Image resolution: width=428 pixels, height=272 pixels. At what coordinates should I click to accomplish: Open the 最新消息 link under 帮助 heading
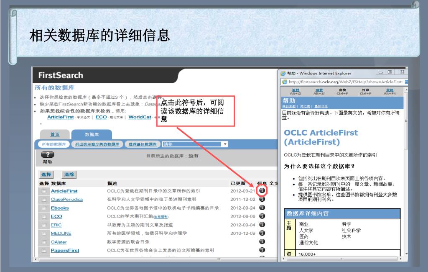[x=321, y=106]
